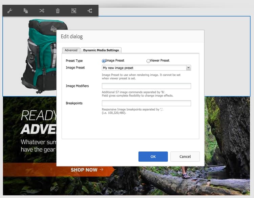Select the Dynamic Media Settings tab
Image resolution: width=254 pixels, height=198 pixels.
(101, 50)
